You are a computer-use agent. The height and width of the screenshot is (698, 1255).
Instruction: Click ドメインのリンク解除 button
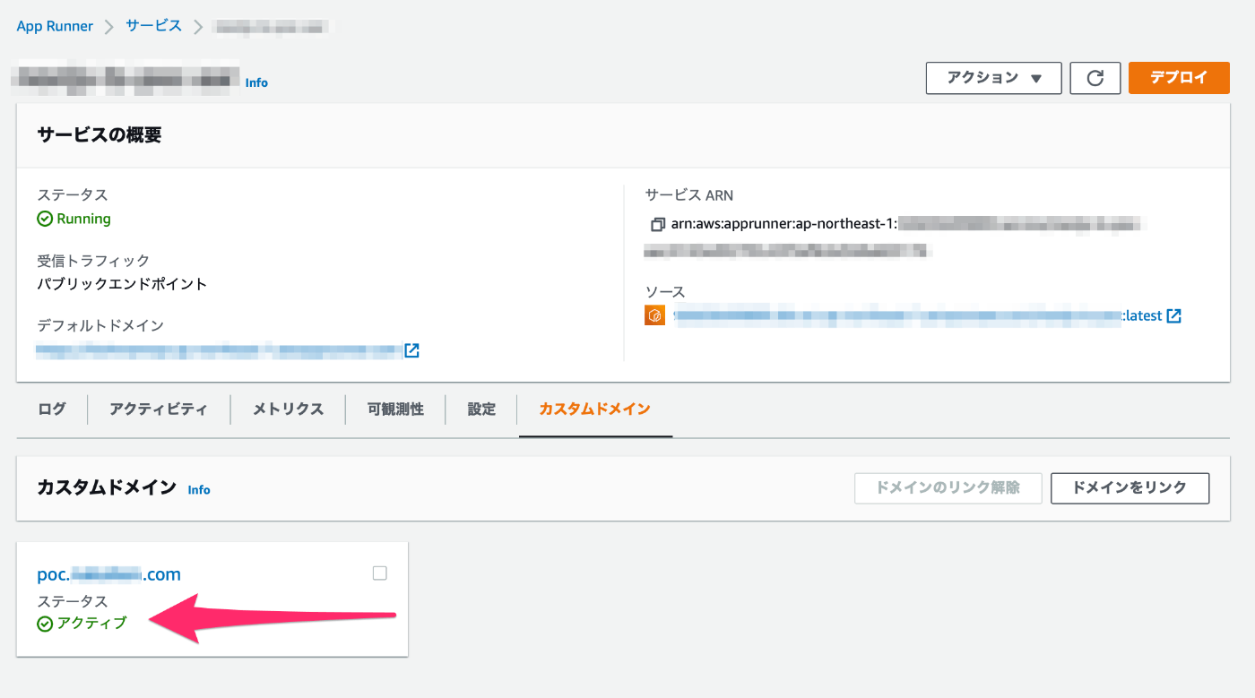[x=948, y=488]
